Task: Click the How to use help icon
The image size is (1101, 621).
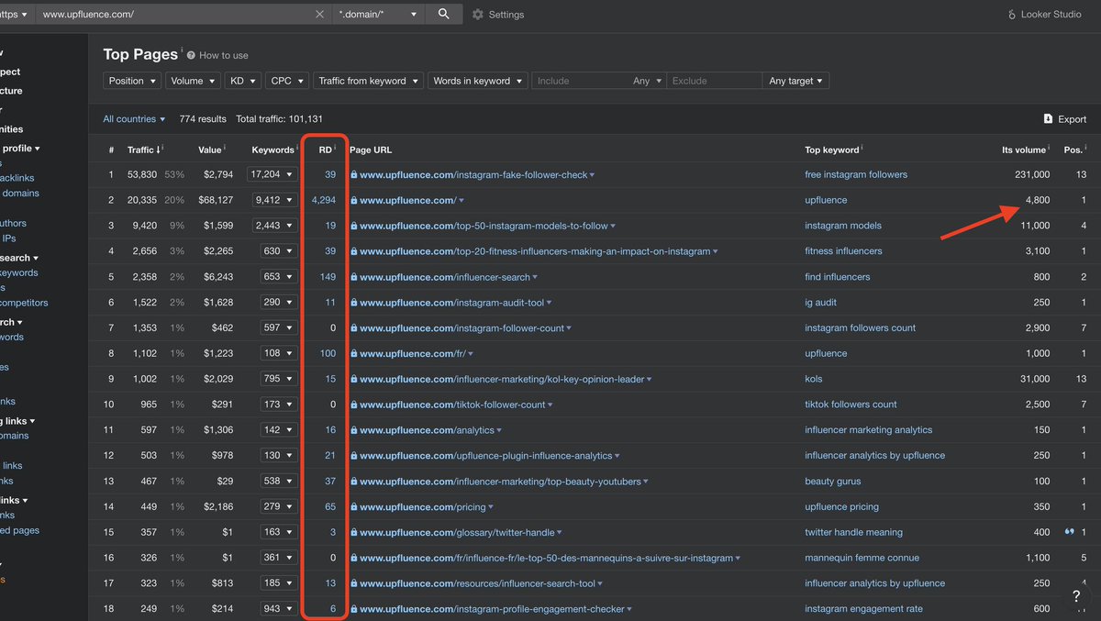Action: point(191,55)
